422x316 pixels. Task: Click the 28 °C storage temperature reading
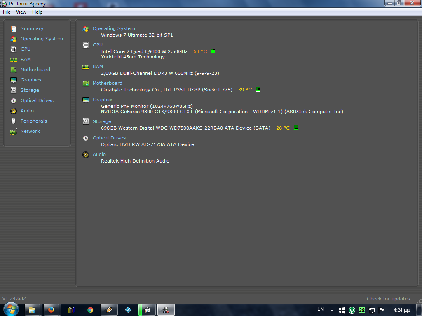[283, 128]
